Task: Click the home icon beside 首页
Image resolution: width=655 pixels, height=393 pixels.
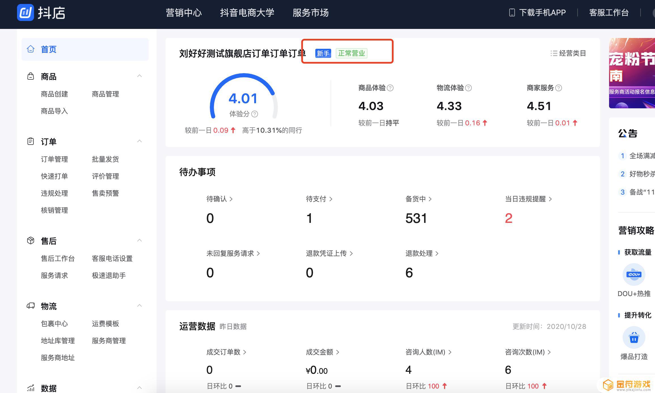Action: (x=31, y=49)
